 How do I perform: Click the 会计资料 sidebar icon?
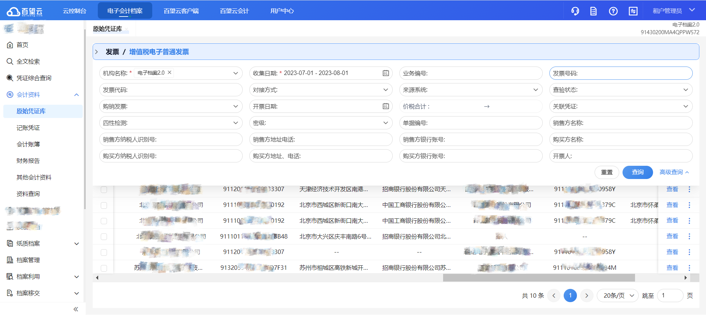(10, 94)
